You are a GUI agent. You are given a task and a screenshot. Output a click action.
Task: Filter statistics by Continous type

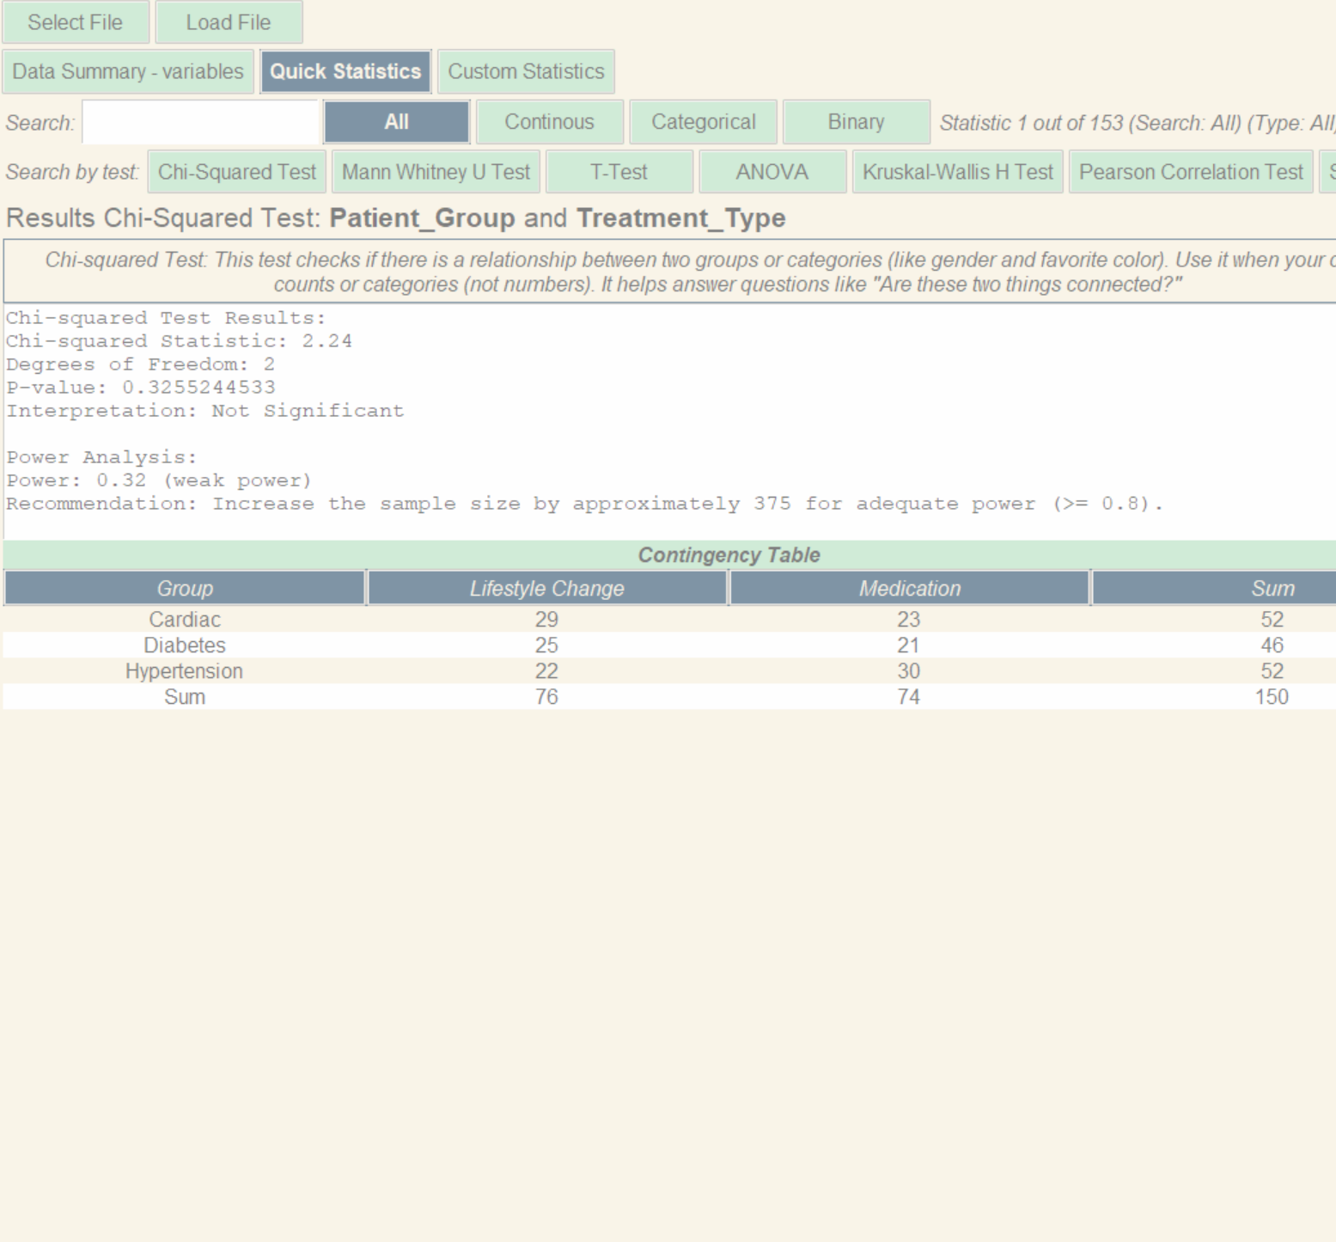549,122
